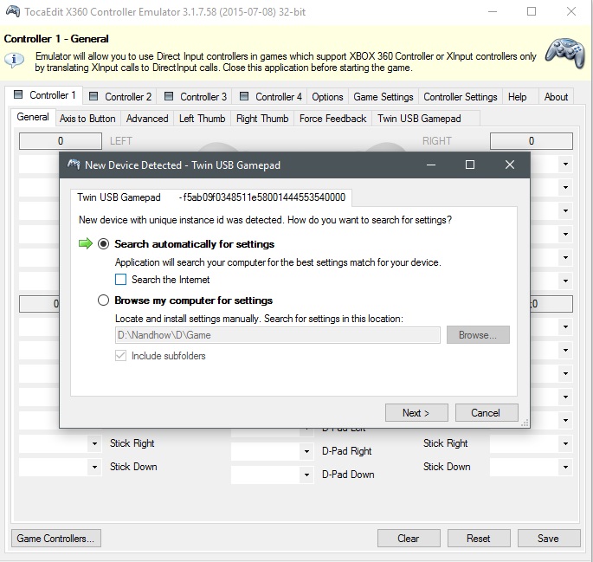Select the Axis to Button sub-tab

[x=87, y=119]
